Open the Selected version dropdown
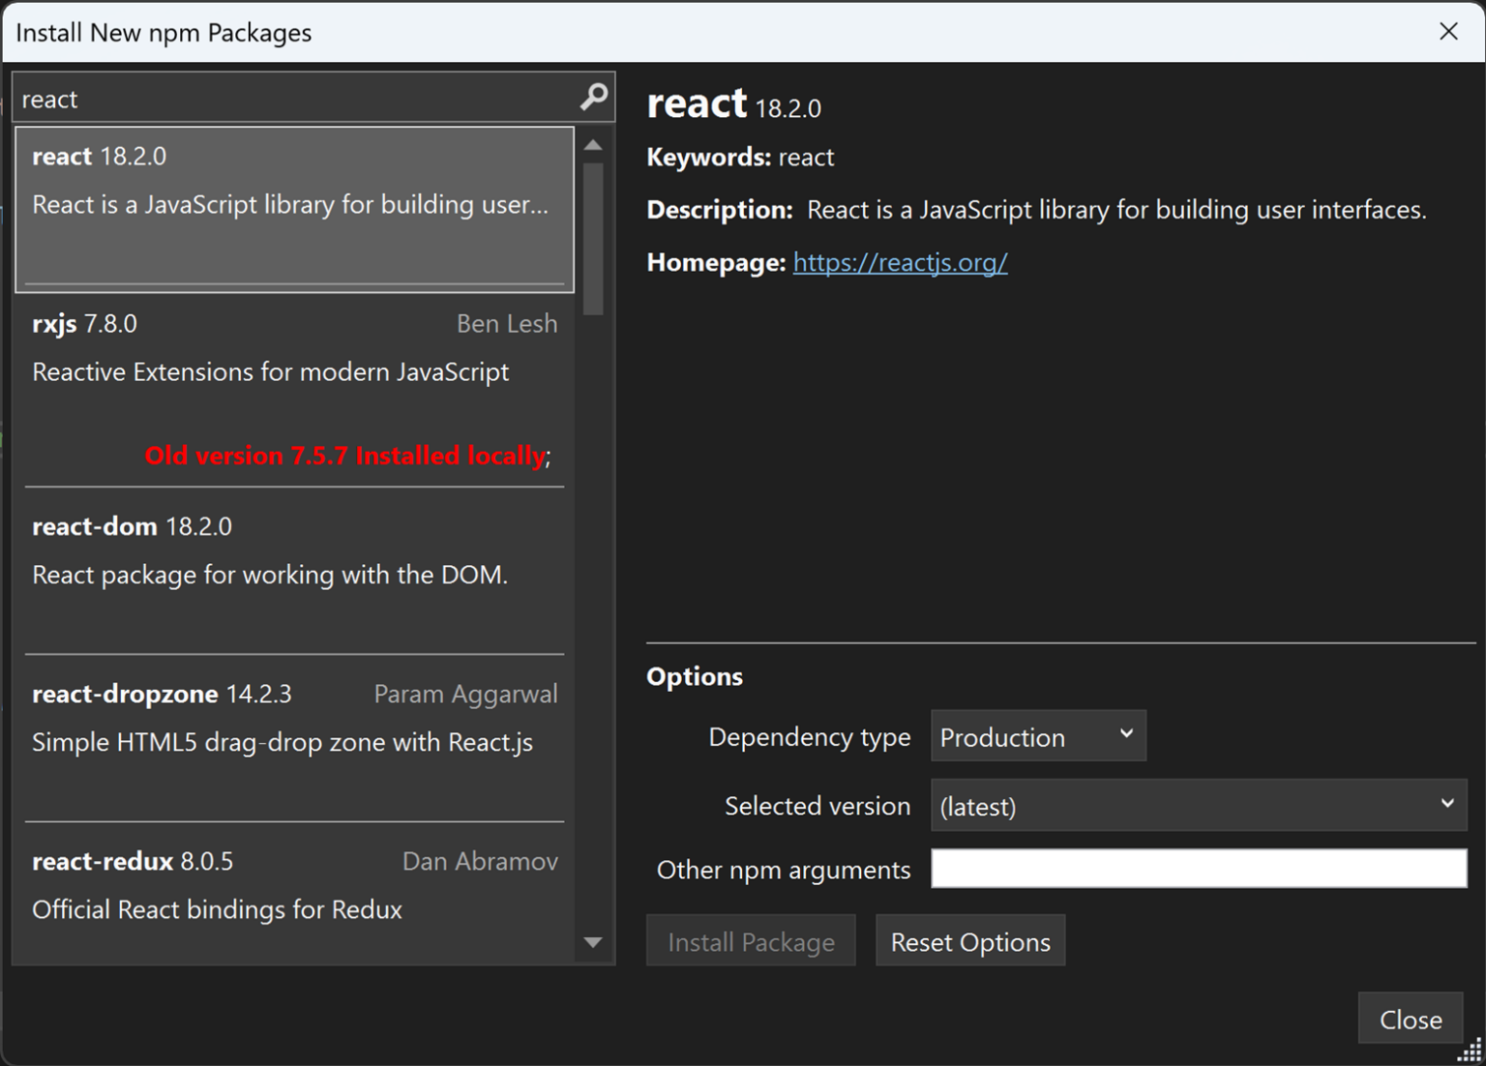Screen dimensions: 1486x1066 point(1197,805)
